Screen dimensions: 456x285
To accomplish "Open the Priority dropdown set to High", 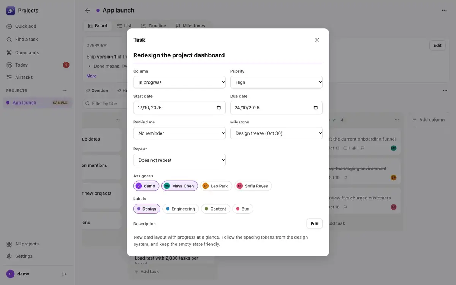I will pos(276,82).
